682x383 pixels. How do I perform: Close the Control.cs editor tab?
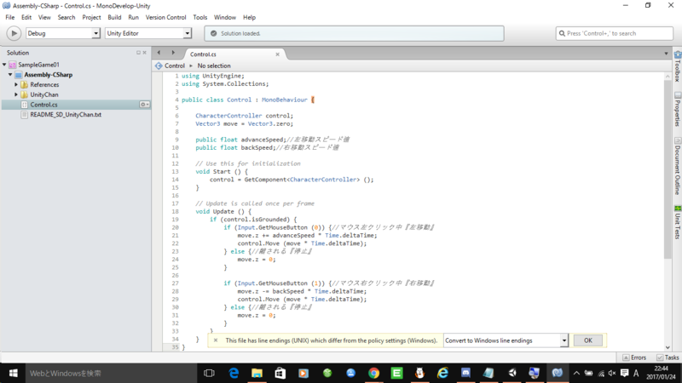[x=278, y=54]
